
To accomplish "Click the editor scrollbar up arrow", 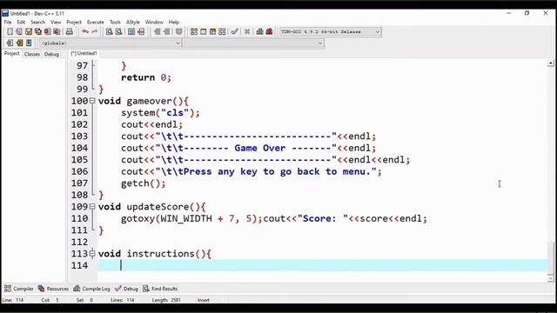I will click(551, 63).
